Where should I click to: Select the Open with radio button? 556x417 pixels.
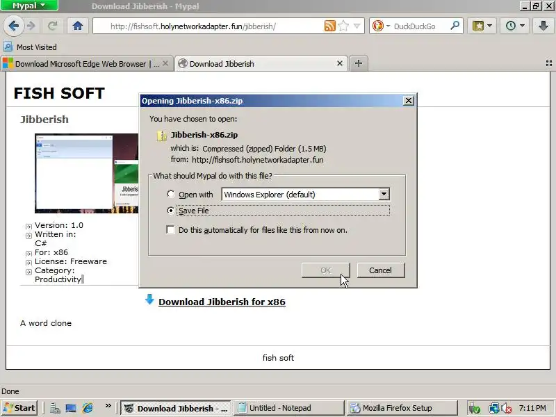[x=170, y=195]
